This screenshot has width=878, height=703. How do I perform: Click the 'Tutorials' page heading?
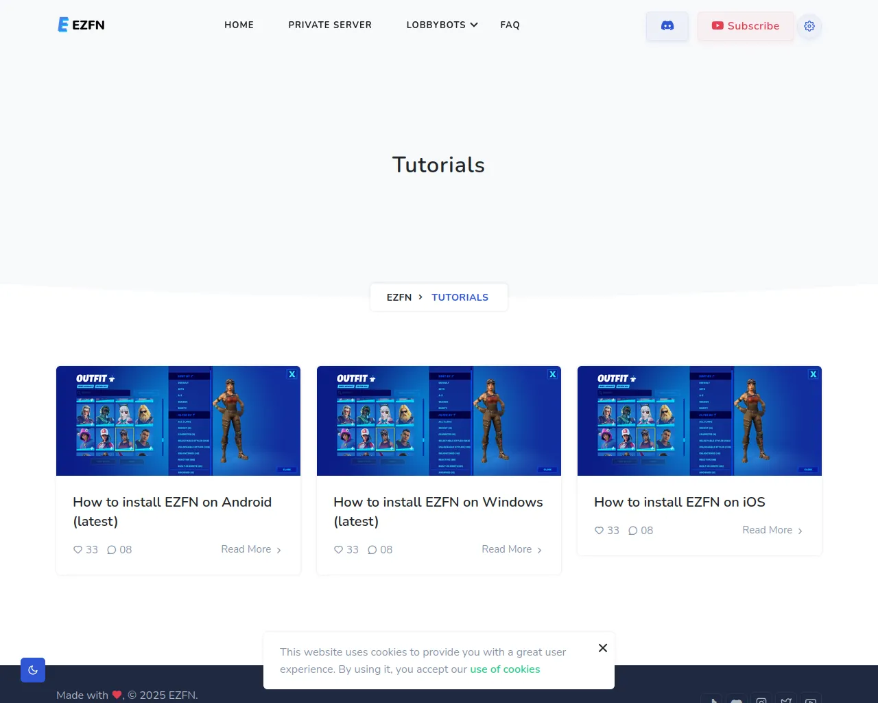click(439, 165)
